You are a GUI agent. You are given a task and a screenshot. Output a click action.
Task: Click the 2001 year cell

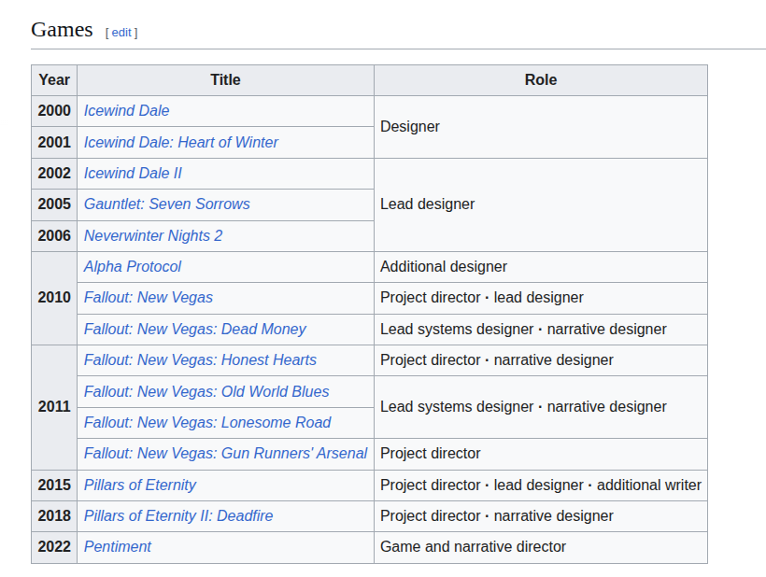click(54, 142)
